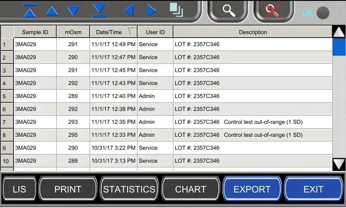The image size is (346, 208).
Task: Click the mOsm column header
Action: tap(73, 32)
